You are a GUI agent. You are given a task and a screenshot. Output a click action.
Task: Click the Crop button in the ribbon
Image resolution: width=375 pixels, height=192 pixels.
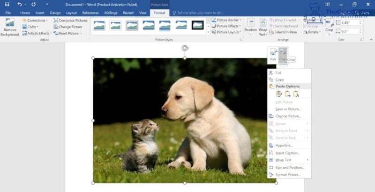[x=329, y=27]
